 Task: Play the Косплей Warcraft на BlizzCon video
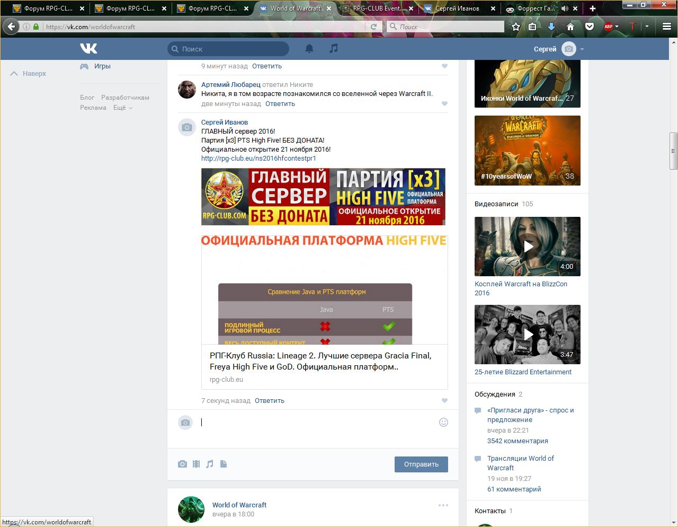coord(528,247)
